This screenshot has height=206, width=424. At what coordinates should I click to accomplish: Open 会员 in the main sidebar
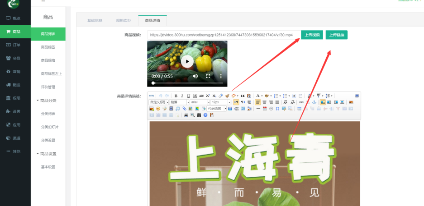(x=15, y=58)
